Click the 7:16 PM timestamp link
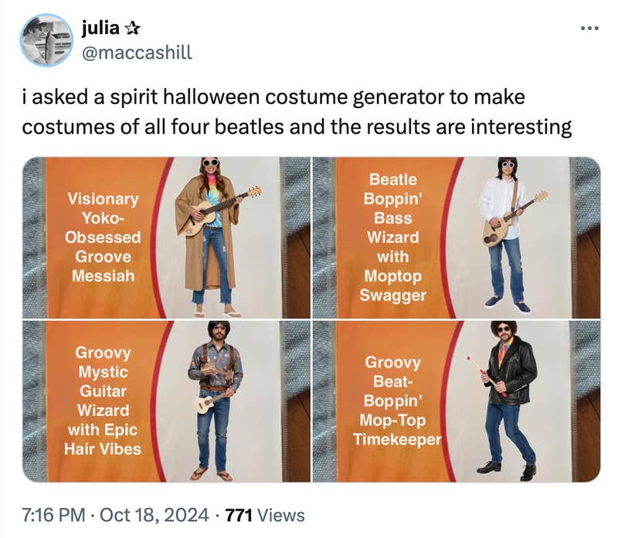 coord(49,515)
